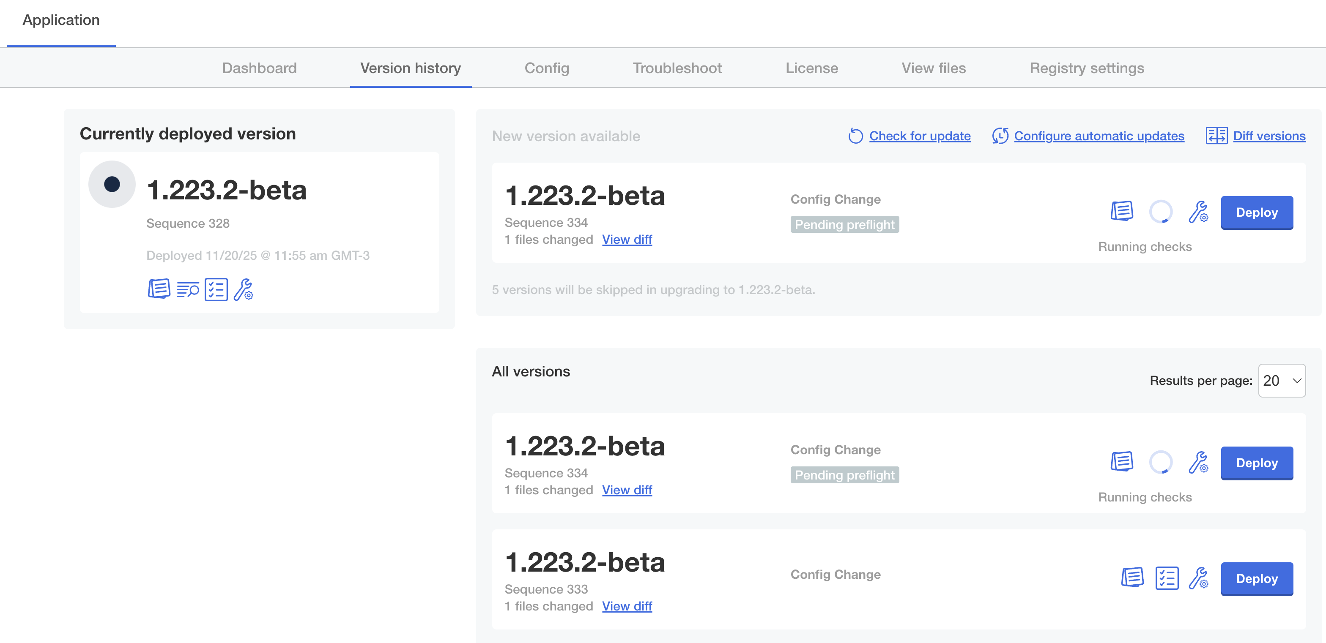The width and height of the screenshot is (1326, 643).
Task: Deploy Sequence 333 version
Action: [1256, 579]
